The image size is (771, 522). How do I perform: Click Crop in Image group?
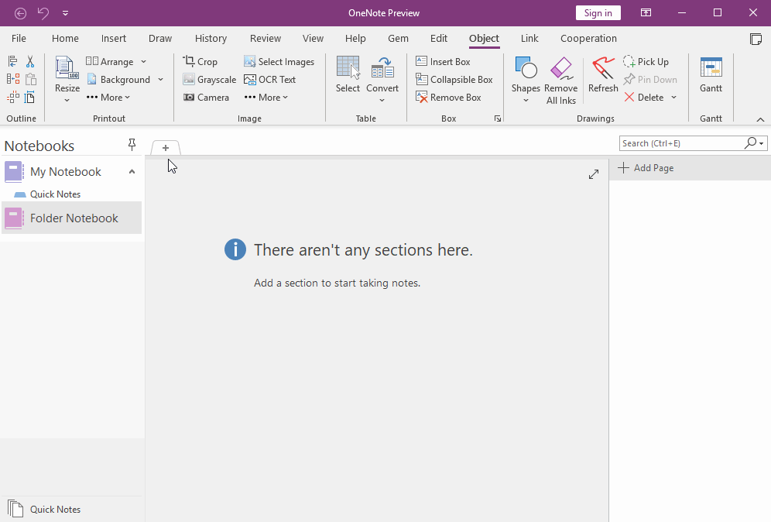(x=200, y=61)
